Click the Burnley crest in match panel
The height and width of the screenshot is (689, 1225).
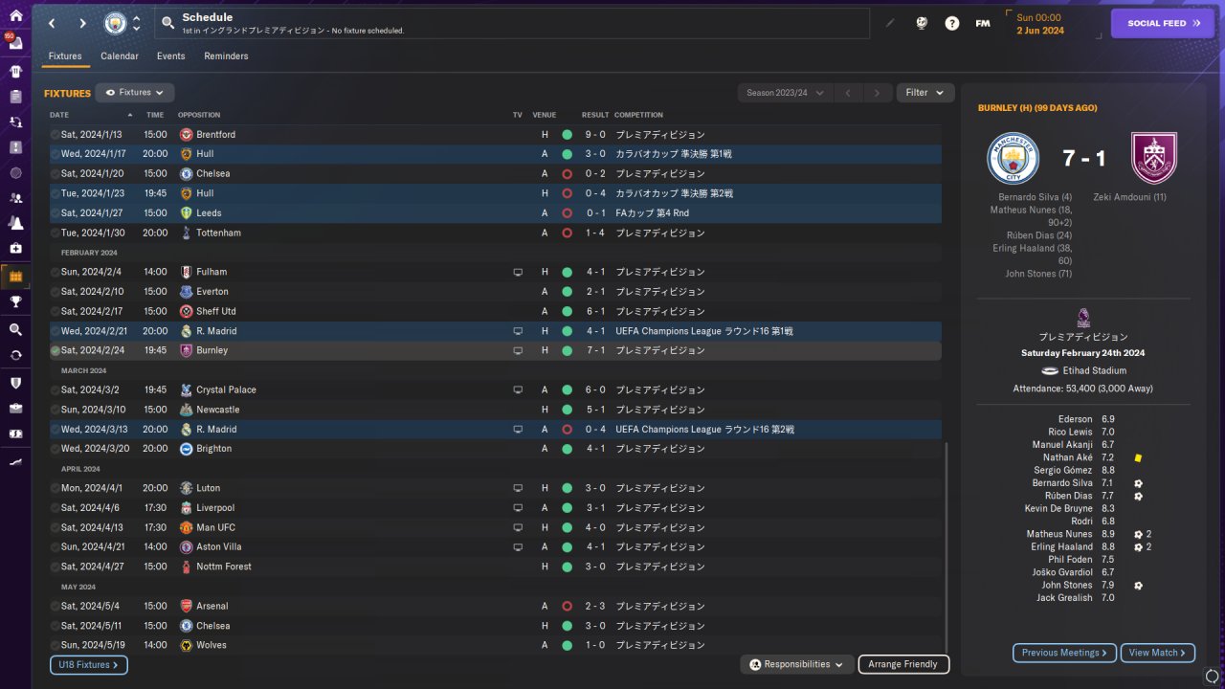(1154, 158)
